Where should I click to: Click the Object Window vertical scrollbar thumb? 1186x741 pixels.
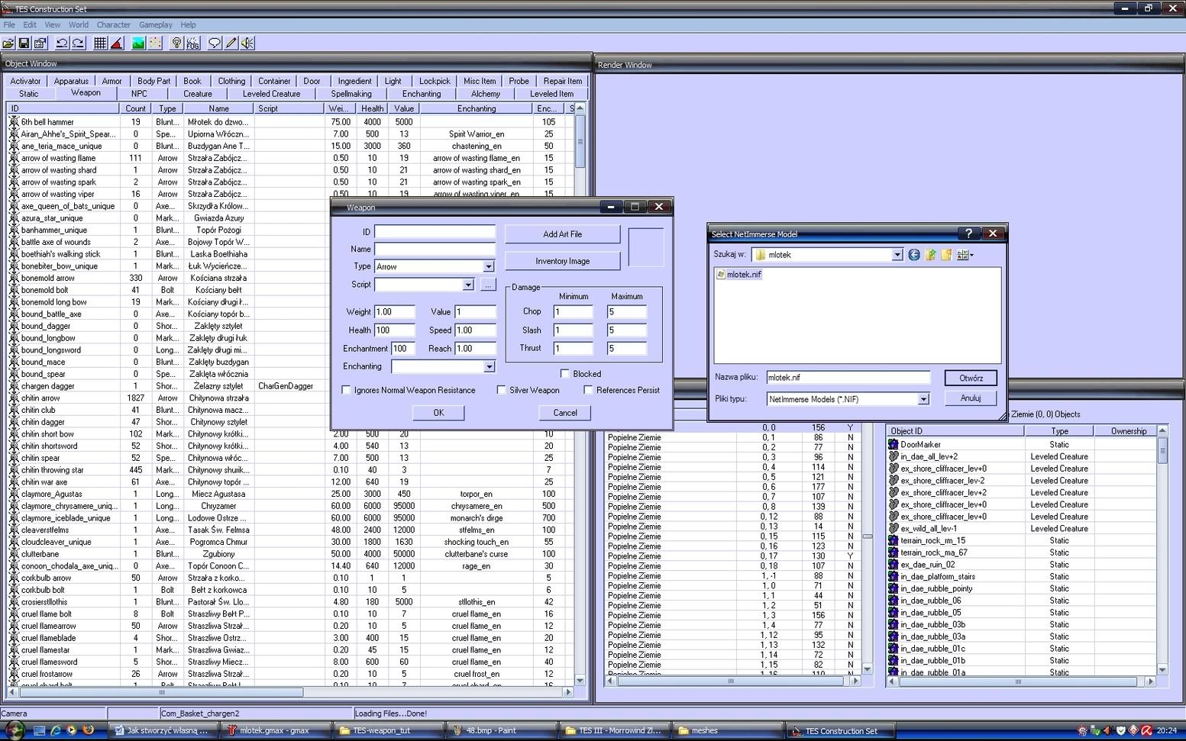pyautogui.click(x=580, y=142)
